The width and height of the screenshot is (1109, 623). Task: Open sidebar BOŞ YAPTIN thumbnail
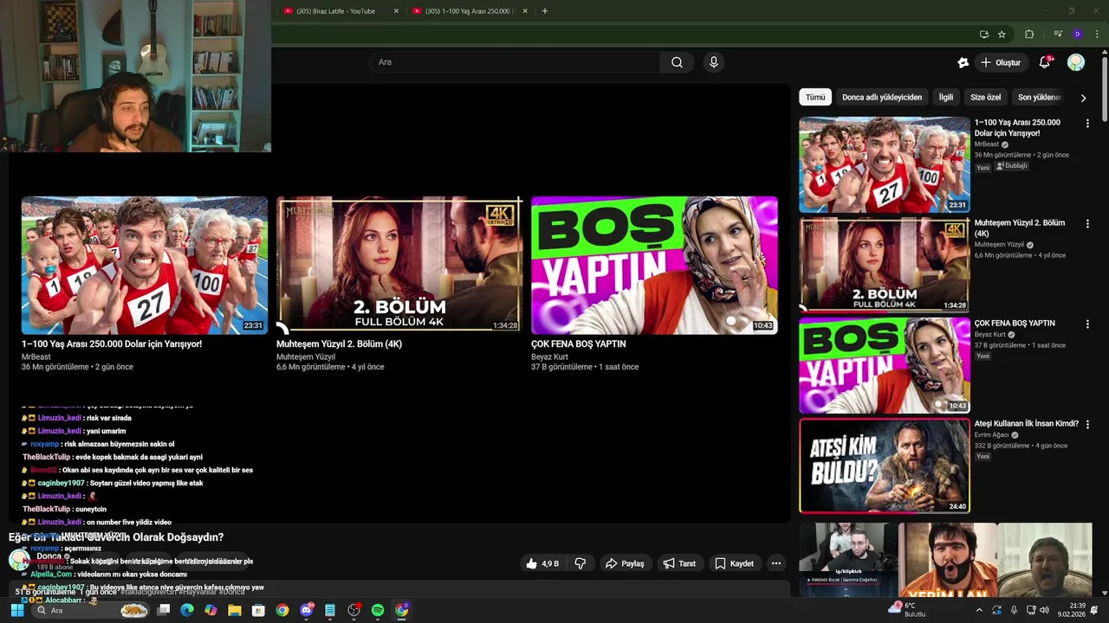pos(885,365)
